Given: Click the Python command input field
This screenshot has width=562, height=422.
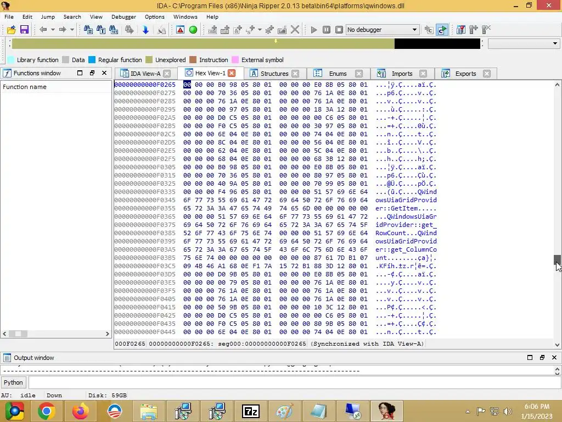Looking at the screenshot, I should 295,382.
